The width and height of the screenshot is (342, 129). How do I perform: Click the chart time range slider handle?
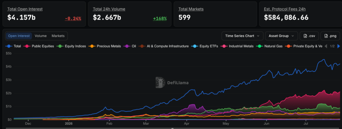(x=172, y=128)
